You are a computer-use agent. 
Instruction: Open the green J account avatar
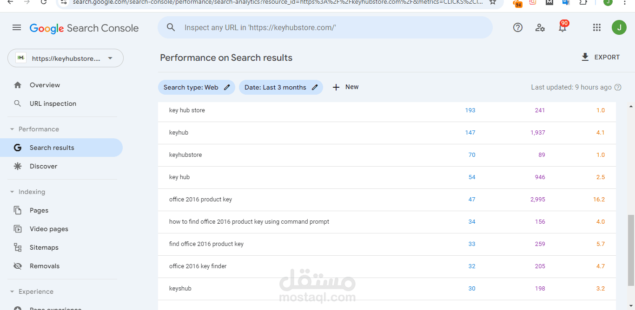click(x=619, y=27)
